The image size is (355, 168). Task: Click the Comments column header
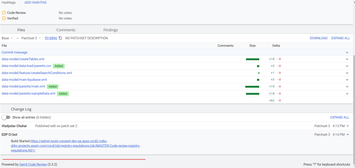point(226,45)
